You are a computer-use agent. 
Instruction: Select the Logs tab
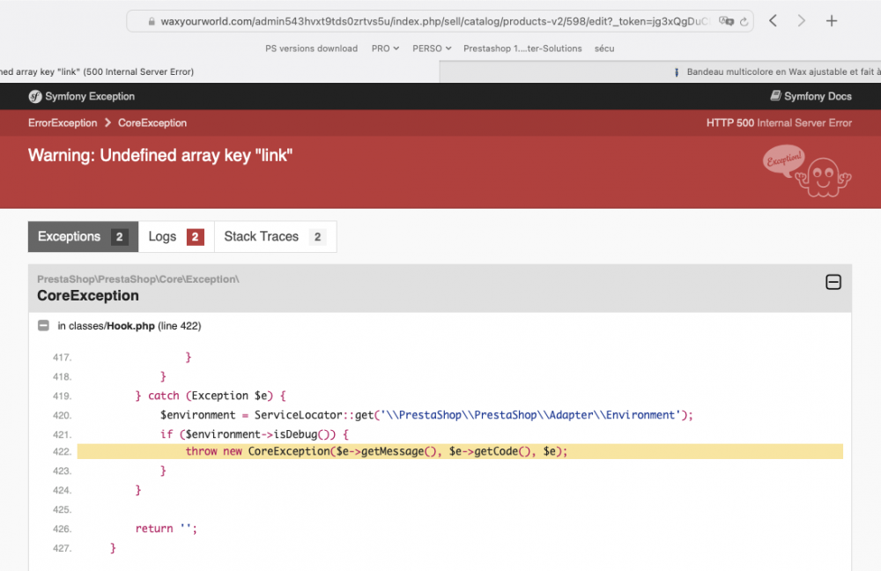(176, 237)
